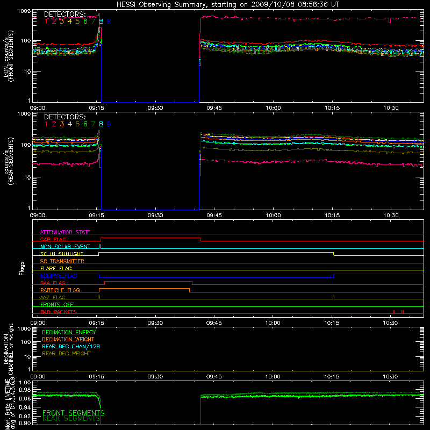Click 09:00 tick under decimation plot

[38, 377]
